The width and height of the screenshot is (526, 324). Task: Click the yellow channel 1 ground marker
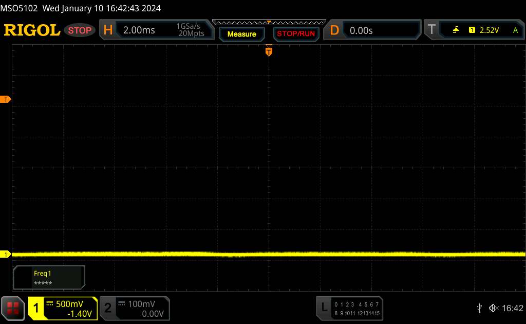(5, 255)
